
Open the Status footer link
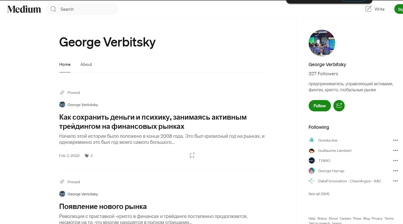pos(322,218)
